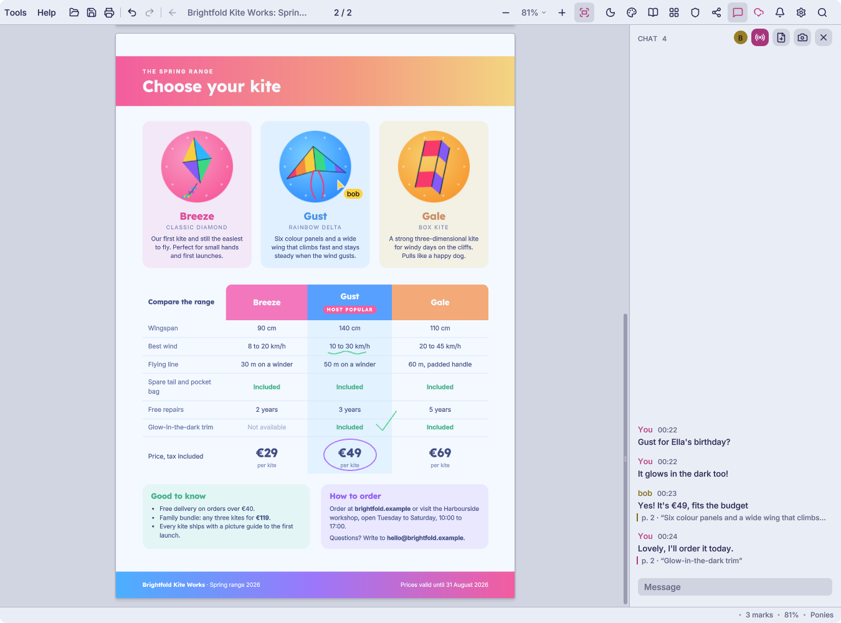Screen dimensions: 841x623
Task: Undo the last action
Action: click(x=132, y=12)
